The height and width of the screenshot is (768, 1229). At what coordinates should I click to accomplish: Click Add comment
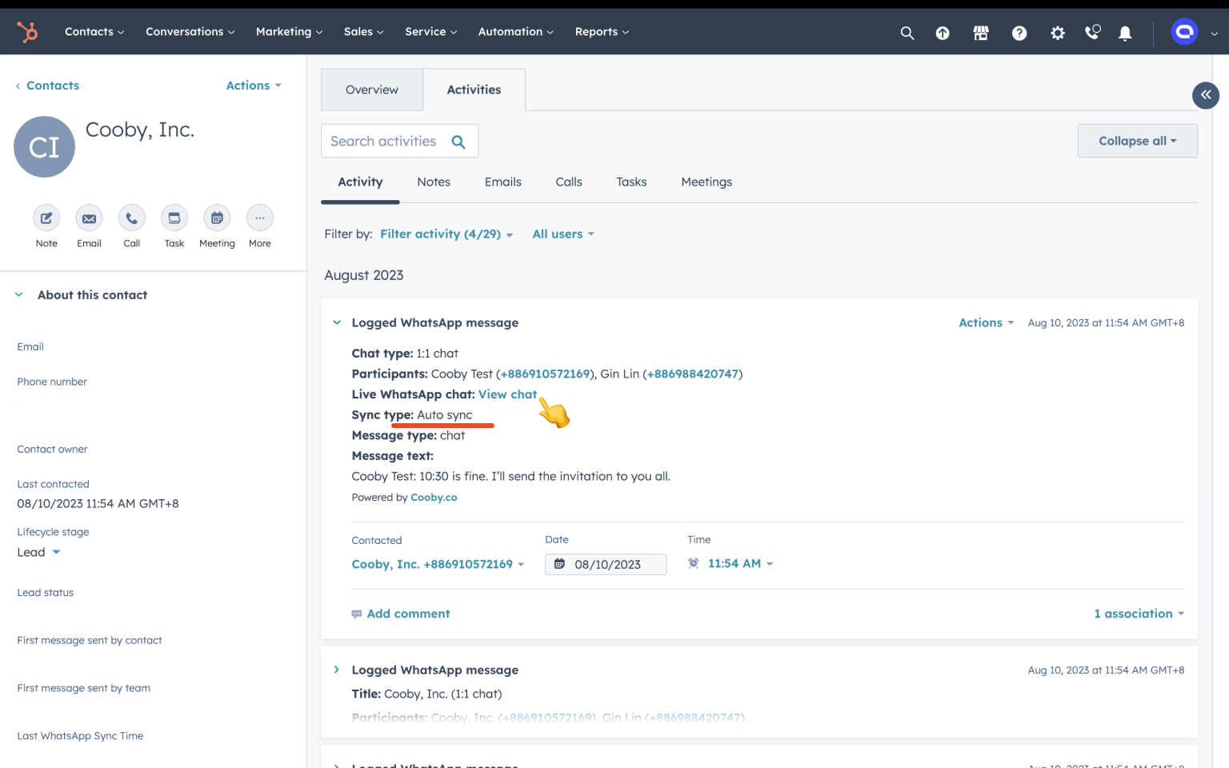(408, 614)
